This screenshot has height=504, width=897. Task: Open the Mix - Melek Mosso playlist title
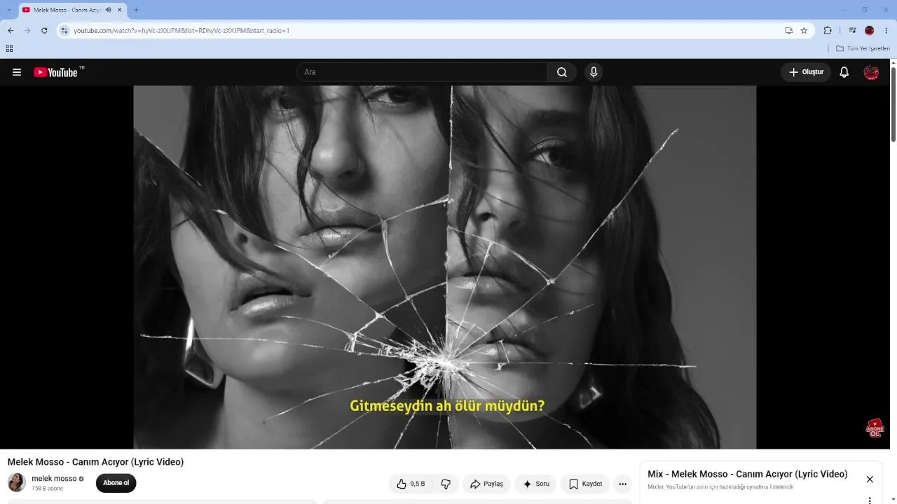747,475
